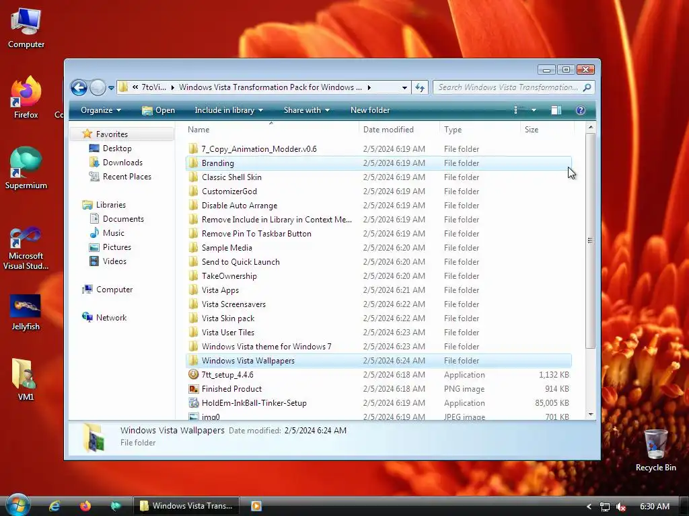Open Downloads under Favorites
This screenshot has height=516, width=689.
[x=122, y=163]
